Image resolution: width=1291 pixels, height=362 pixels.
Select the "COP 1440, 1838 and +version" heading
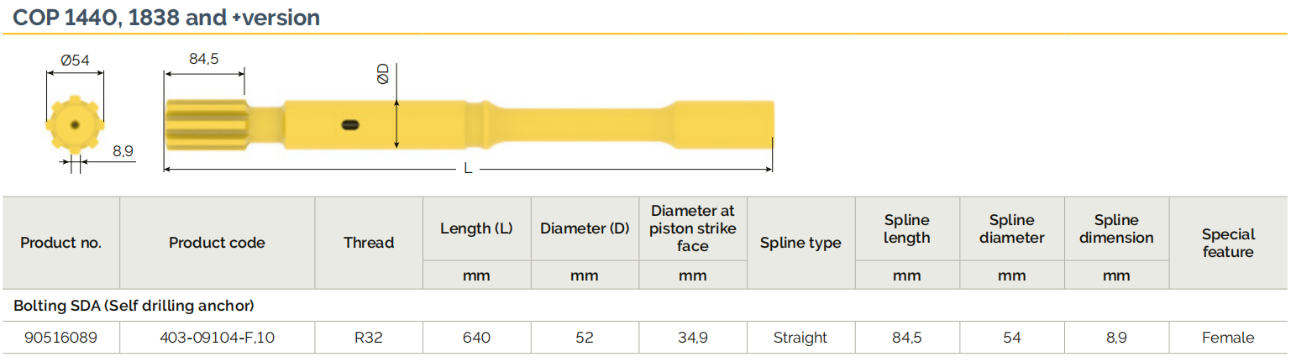click(166, 17)
